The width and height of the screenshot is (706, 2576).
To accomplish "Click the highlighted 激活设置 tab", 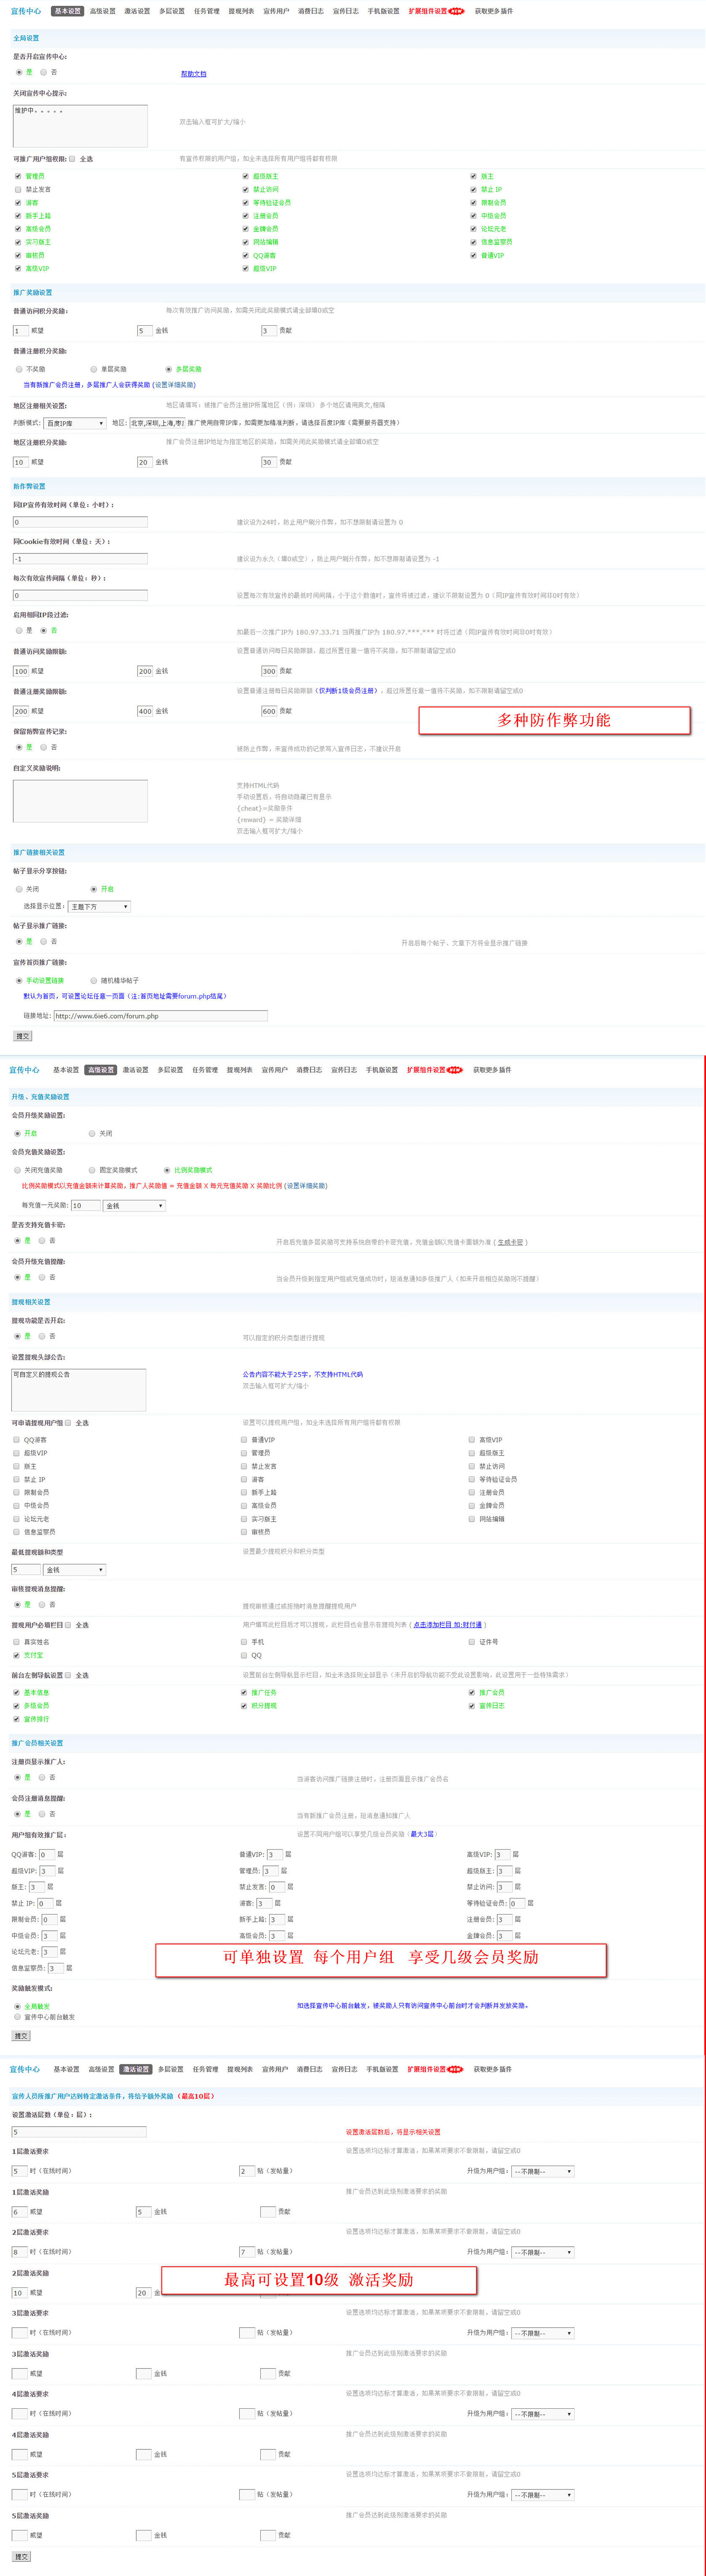I will click(x=135, y=2069).
